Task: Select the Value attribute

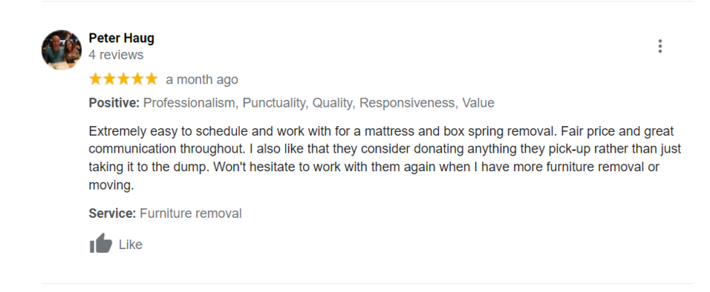Action: tap(478, 103)
